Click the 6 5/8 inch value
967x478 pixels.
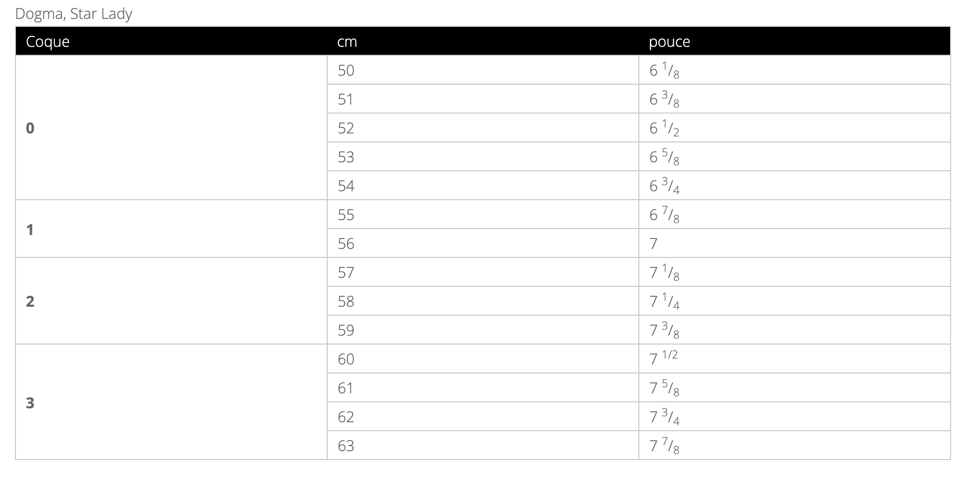(x=664, y=157)
